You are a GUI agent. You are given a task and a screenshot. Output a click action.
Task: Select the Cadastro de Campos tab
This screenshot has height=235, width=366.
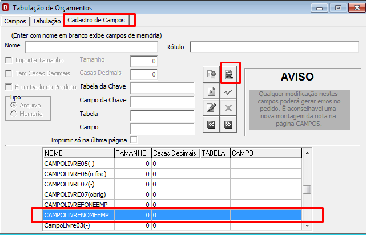96,20
